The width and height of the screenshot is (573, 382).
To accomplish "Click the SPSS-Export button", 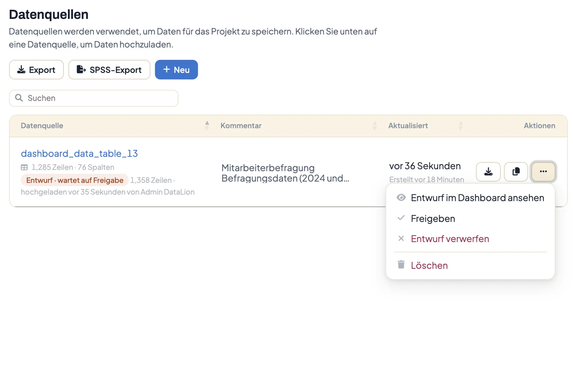I will pyautogui.click(x=109, y=69).
